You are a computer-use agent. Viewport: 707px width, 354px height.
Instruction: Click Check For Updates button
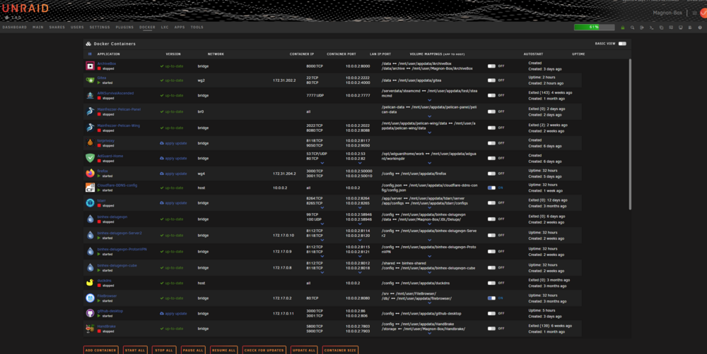point(264,350)
